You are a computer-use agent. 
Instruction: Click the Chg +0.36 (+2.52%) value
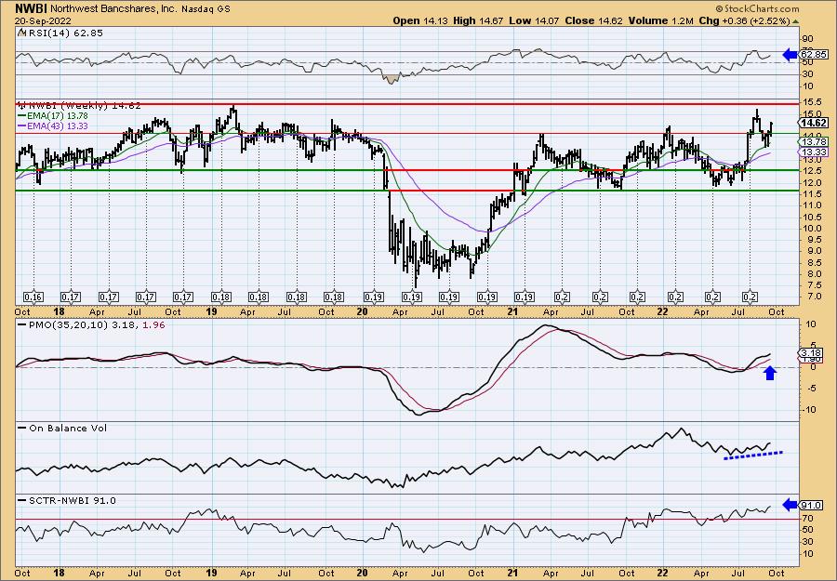[x=744, y=20]
